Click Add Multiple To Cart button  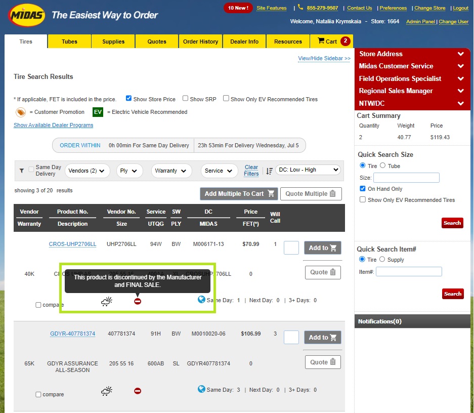point(239,194)
